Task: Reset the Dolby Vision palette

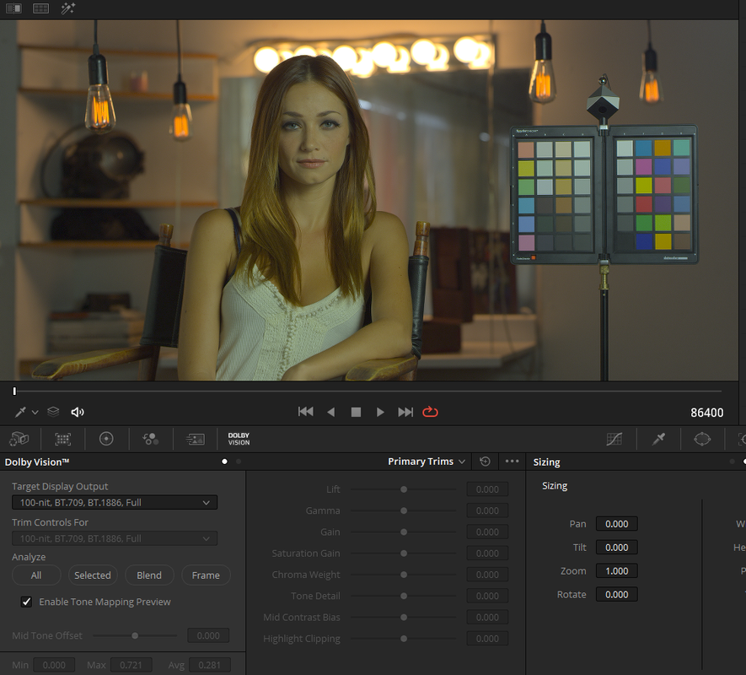Action: click(x=485, y=462)
